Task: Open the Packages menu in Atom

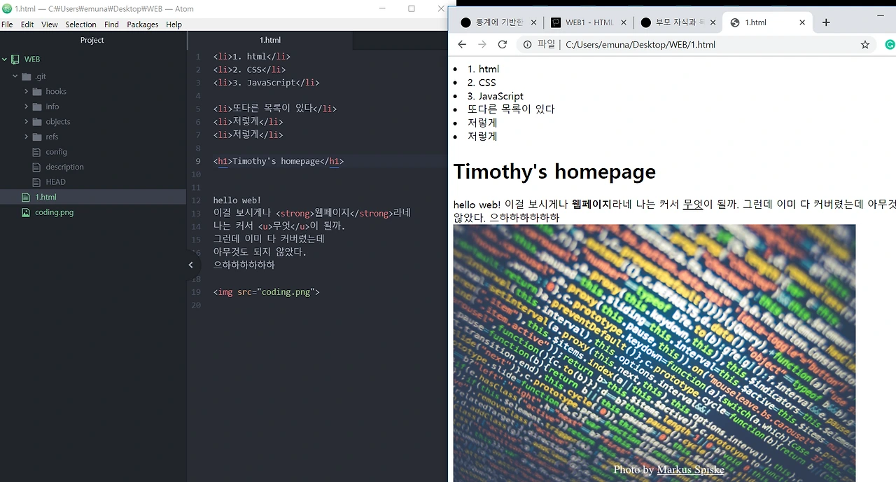Action: click(x=142, y=24)
